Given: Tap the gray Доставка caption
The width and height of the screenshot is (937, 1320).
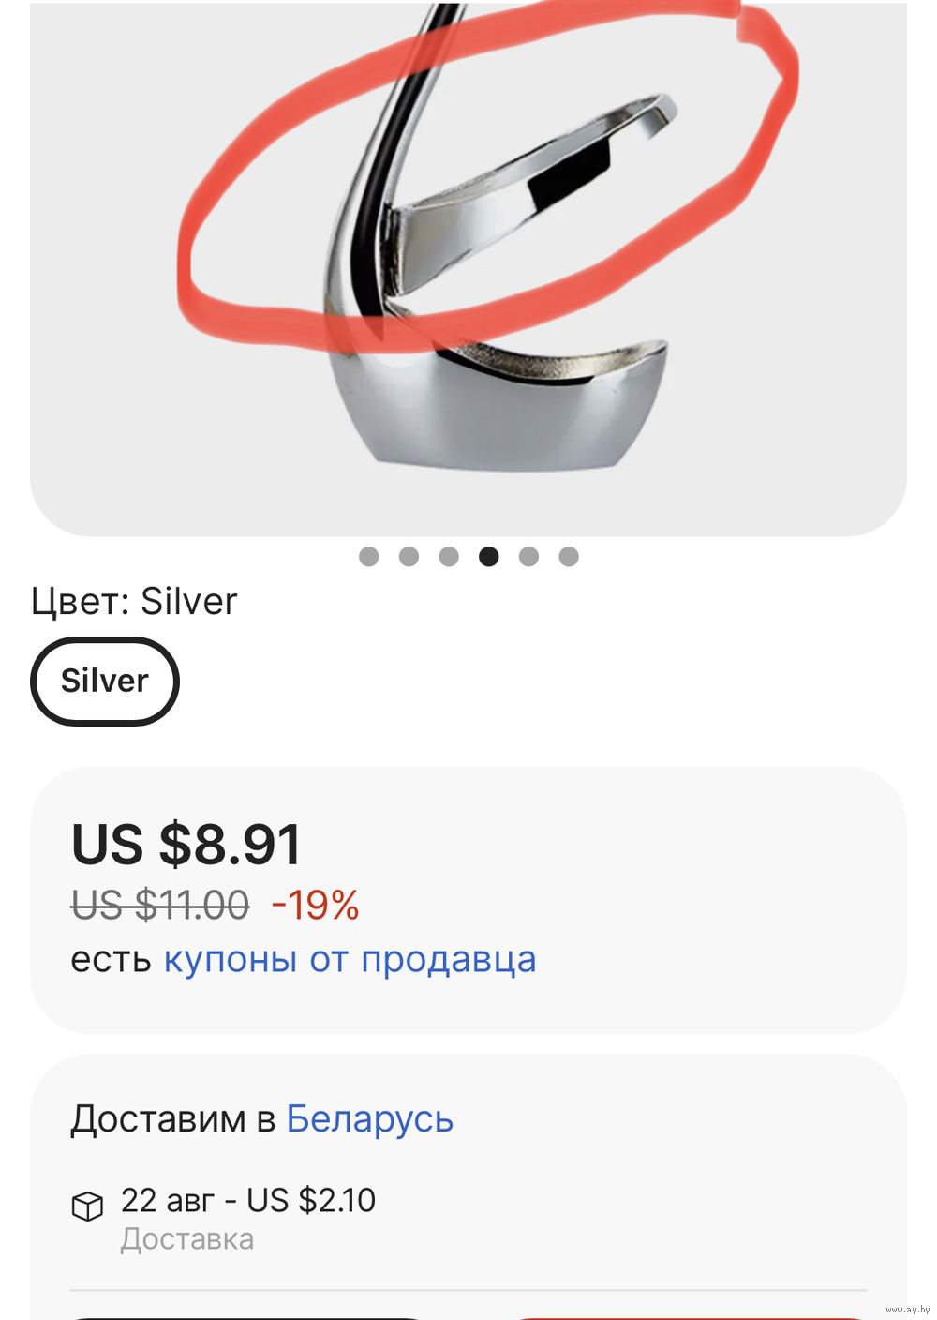Looking at the screenshot, I should tap(187, 1239).
